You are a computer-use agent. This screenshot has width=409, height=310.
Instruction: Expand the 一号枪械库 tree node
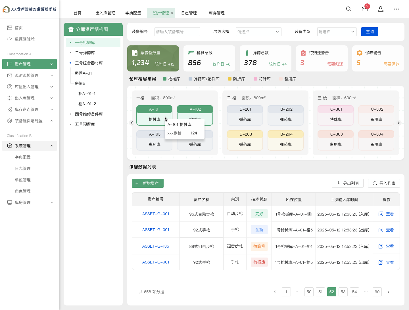pyautogui.click(x=70, y=43)
